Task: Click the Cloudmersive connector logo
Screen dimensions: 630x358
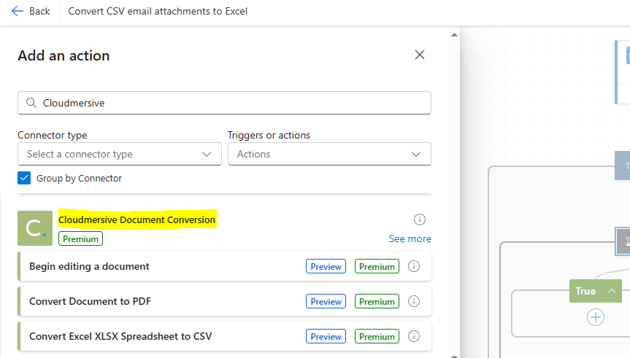Action: [x=35, y=228]
